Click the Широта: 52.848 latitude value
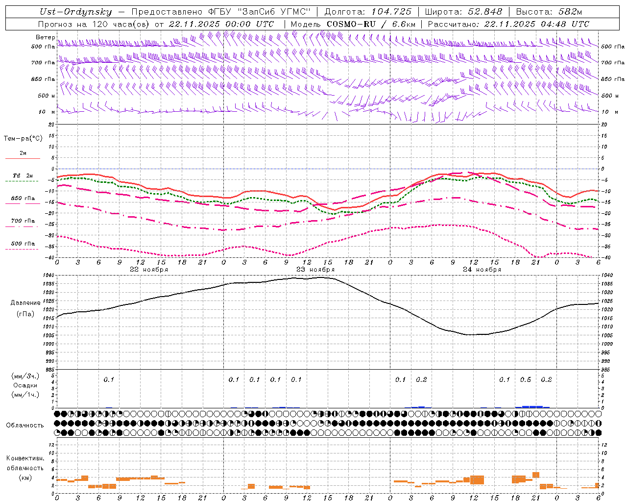Image resolution: width=627 pixels, height=502 pixels. [463, 12]
